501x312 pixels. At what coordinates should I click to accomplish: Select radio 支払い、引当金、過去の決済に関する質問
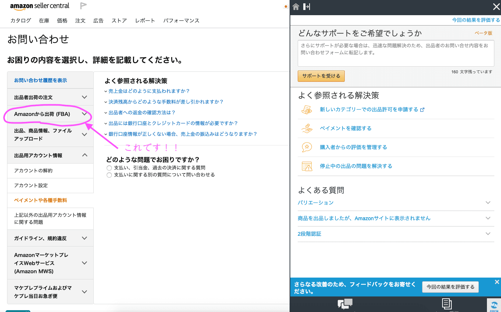tap(109, 168)
